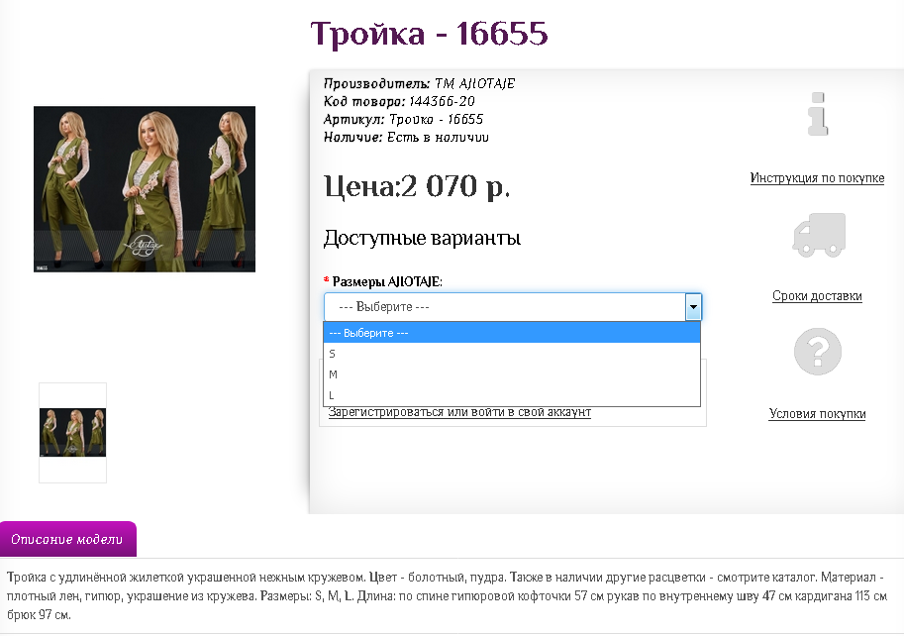The image size is (904, 636).
Task: Switch to the Описание модели tab
Action: tap(67, 540)
